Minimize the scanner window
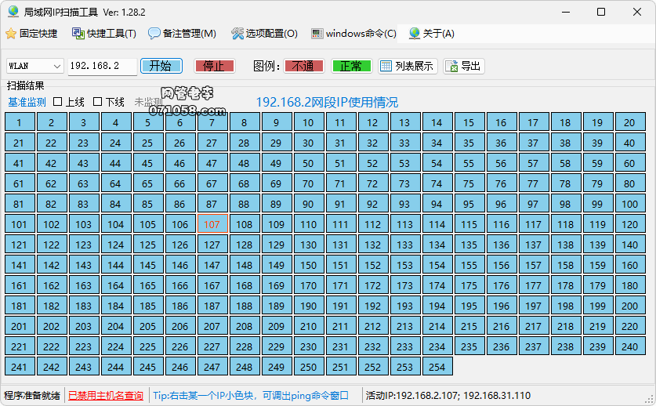Viewport: 656px width, 406px height. point(566,12)
